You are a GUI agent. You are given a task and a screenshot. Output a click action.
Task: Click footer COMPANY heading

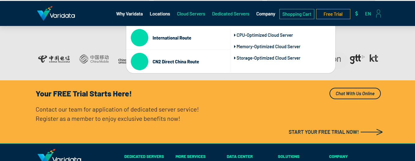pyautogui.click(x=339, y=157)
